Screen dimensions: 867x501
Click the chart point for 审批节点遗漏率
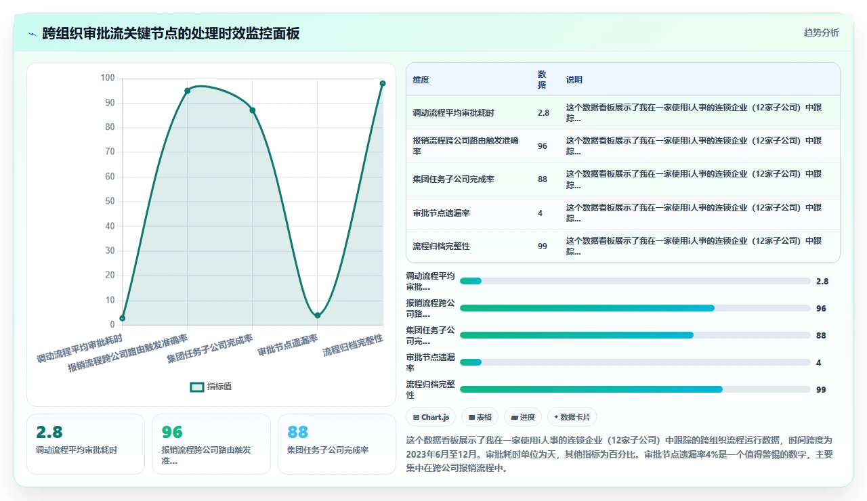tap(318, 315)
